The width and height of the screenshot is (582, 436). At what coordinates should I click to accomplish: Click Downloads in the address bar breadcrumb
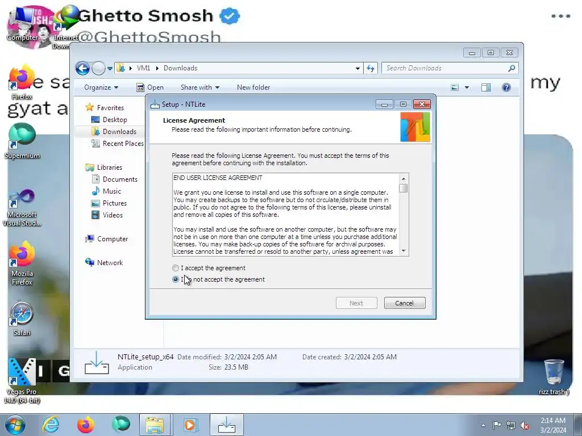(x=180, y=68)
